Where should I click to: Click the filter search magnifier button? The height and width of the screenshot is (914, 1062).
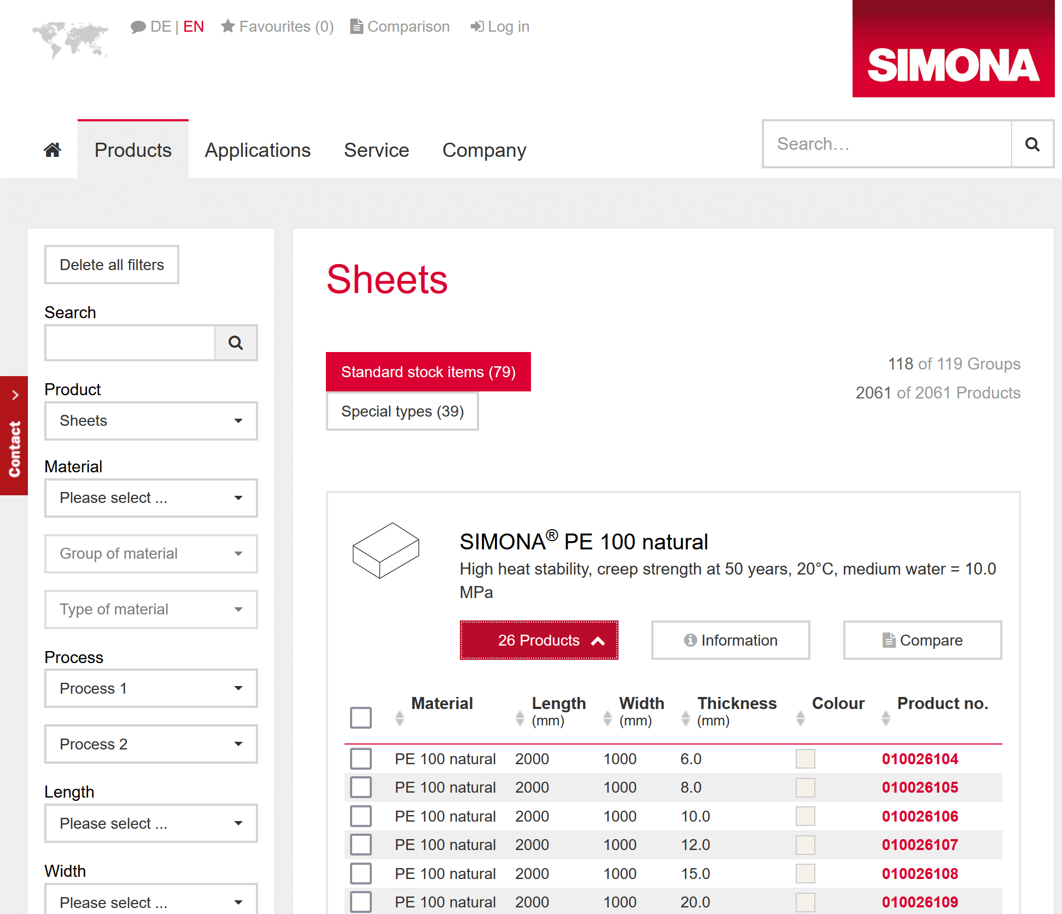[x=236, y=343]
